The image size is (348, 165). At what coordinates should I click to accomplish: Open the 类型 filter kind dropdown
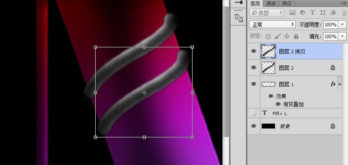tap(267, 13)
